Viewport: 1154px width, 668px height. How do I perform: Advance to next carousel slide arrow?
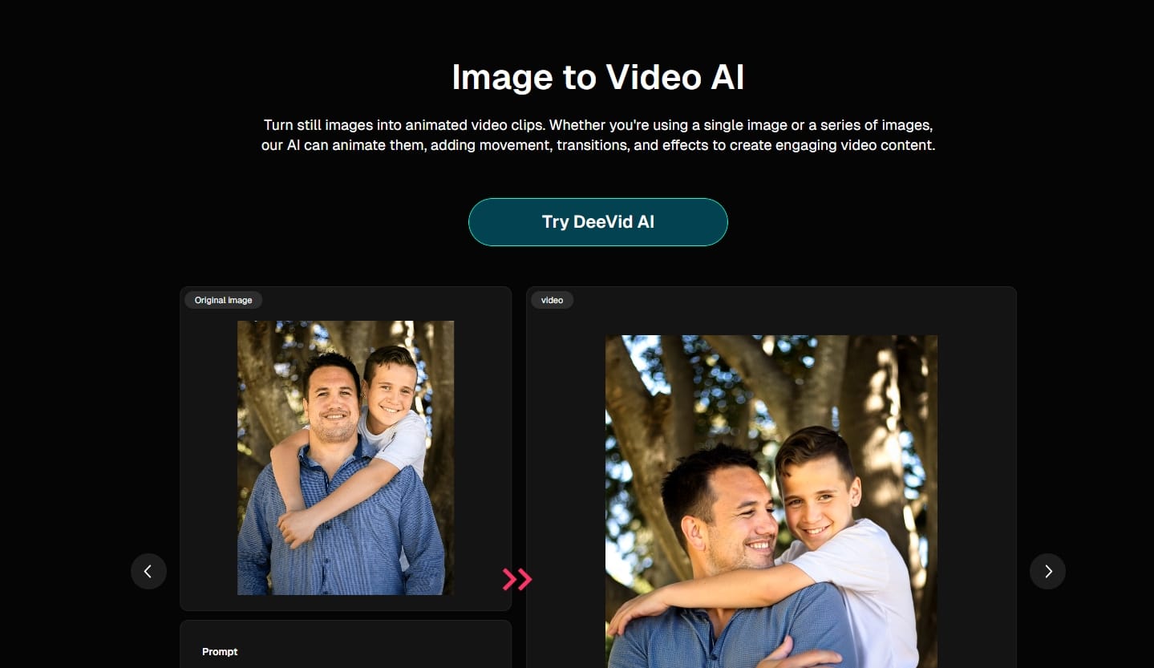pos(1047,572)
